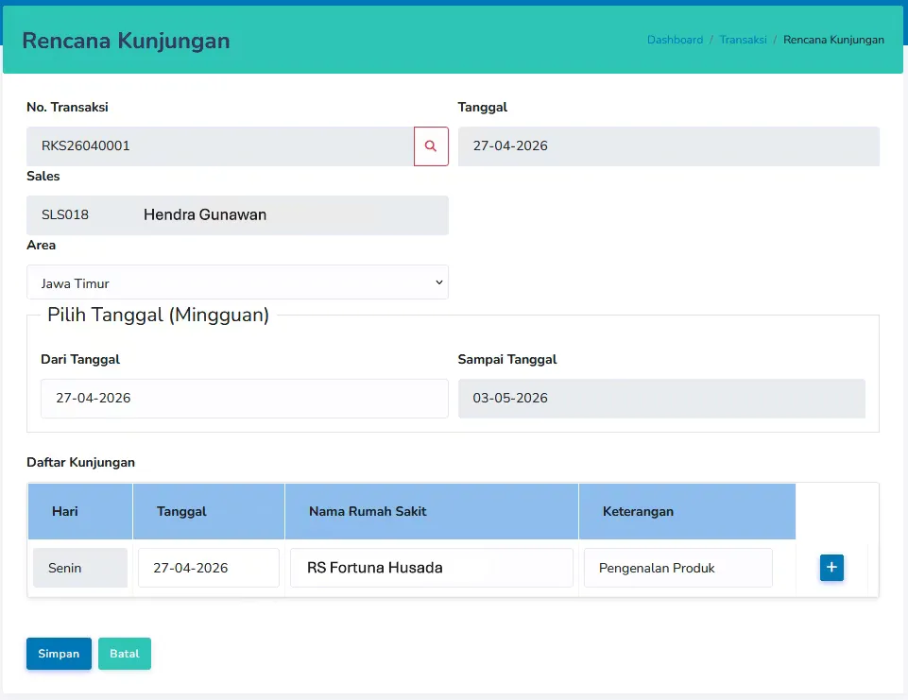Image resolution: width=908 pixels, height=700 pixels.
Task: Click the Sales field label
Action: coord(43,176)
